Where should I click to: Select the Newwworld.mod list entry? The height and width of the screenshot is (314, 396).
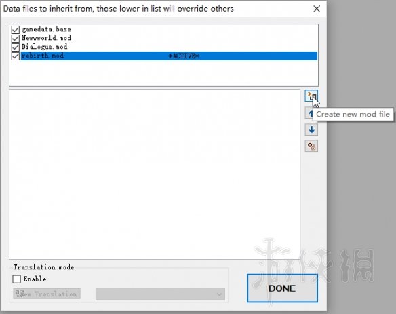point(47,38)
